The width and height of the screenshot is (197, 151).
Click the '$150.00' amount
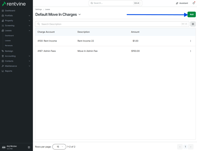tap(136, 51)
